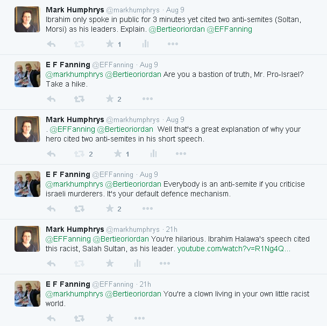Image resolution: width=327 pixels, height=326 pixels.
Task: Favorite the "Take a hike" tweet star
Action: tap(110, 99)
